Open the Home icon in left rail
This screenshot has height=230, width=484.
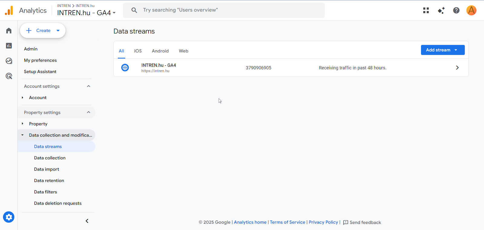9,31
